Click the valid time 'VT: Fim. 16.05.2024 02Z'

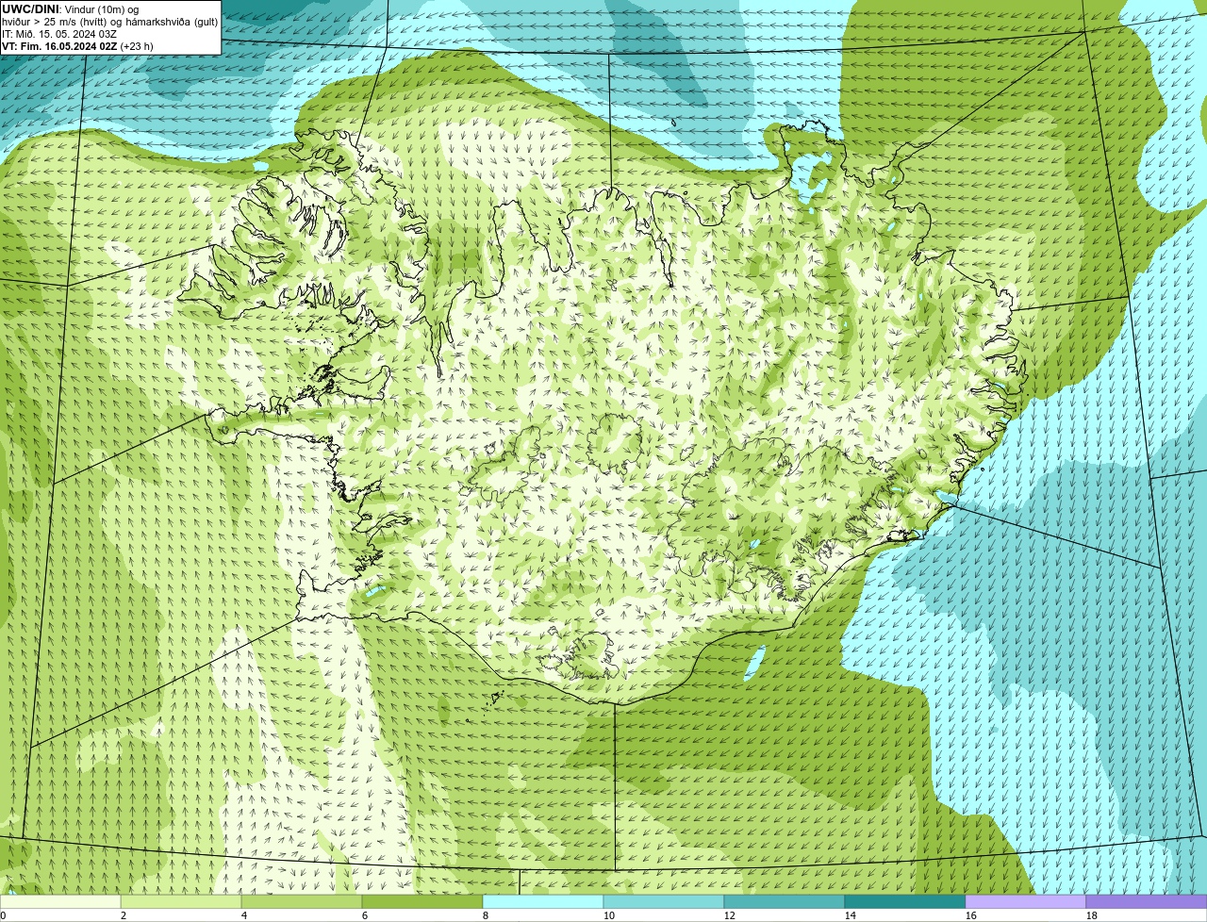(x=59, y=46)
